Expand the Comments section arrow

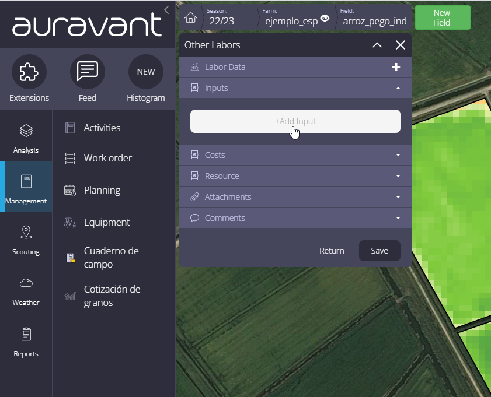pos(398,218)
